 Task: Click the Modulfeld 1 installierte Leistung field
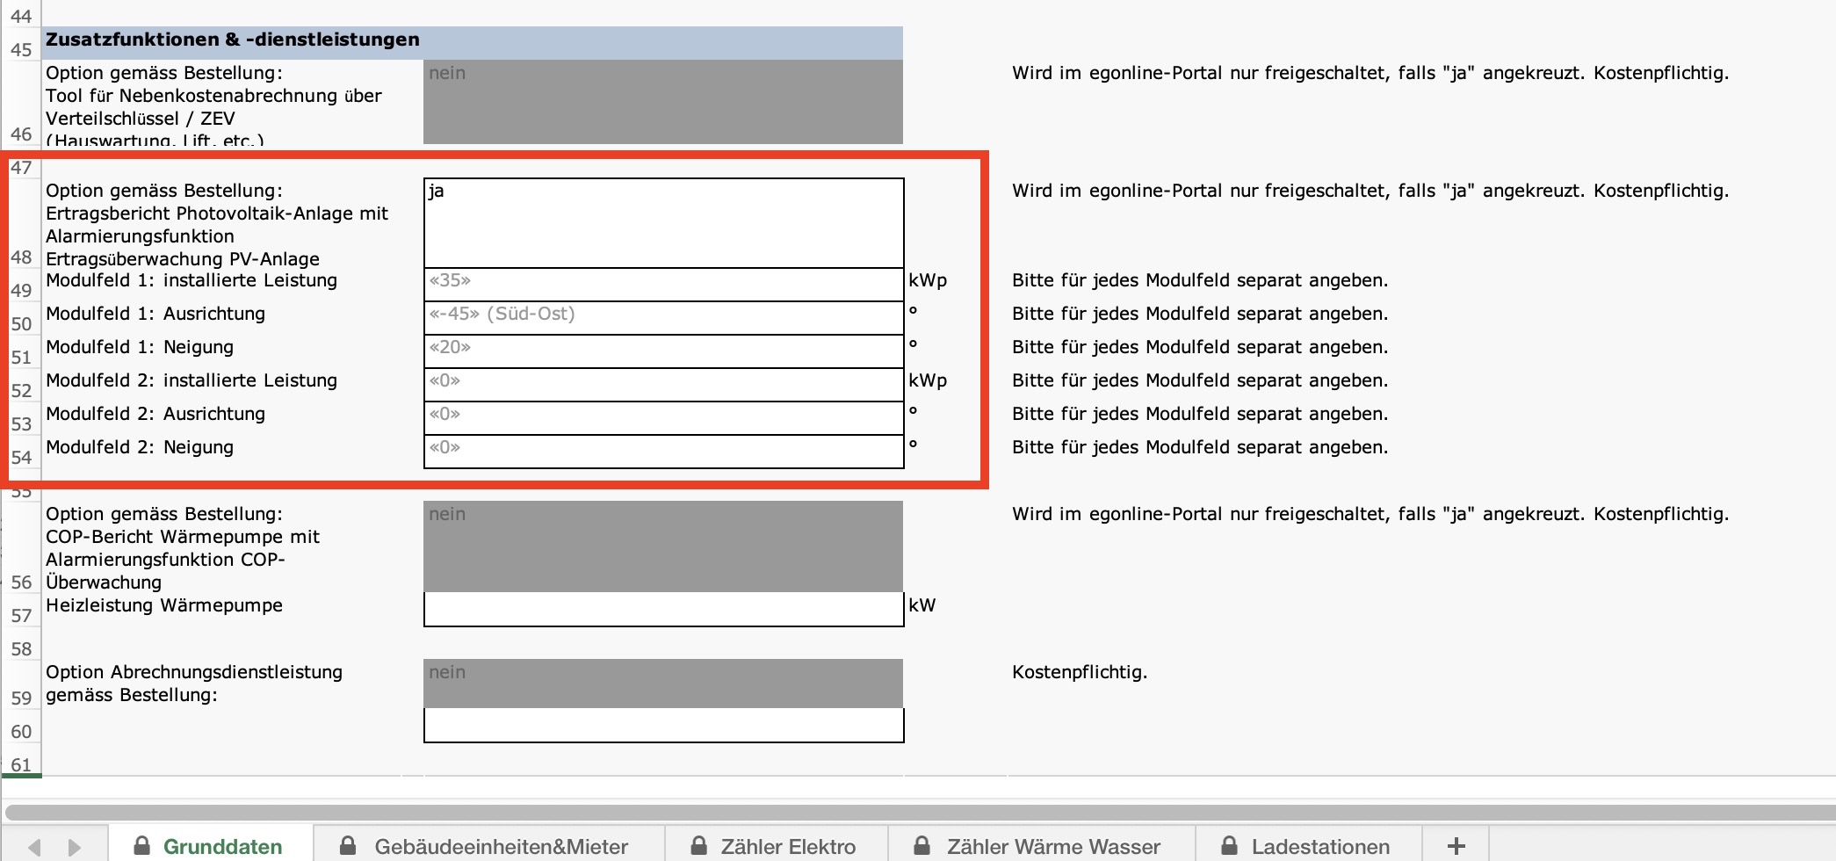663,285
